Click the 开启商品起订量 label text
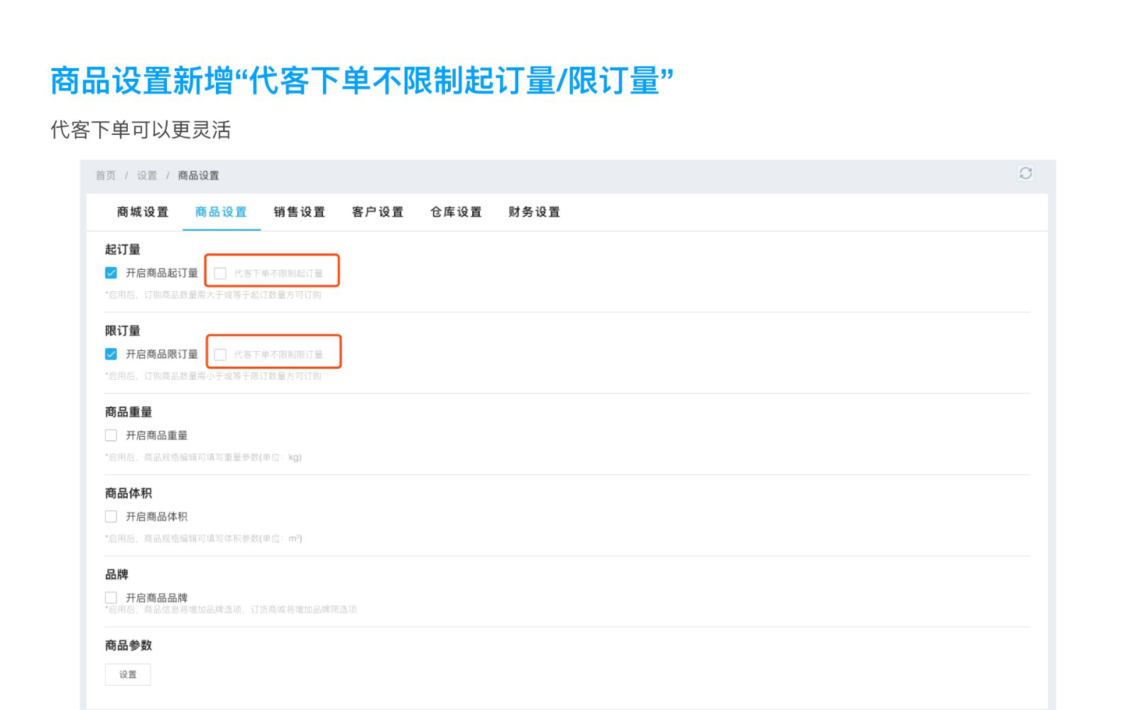1136x710 pixels. 162,273
